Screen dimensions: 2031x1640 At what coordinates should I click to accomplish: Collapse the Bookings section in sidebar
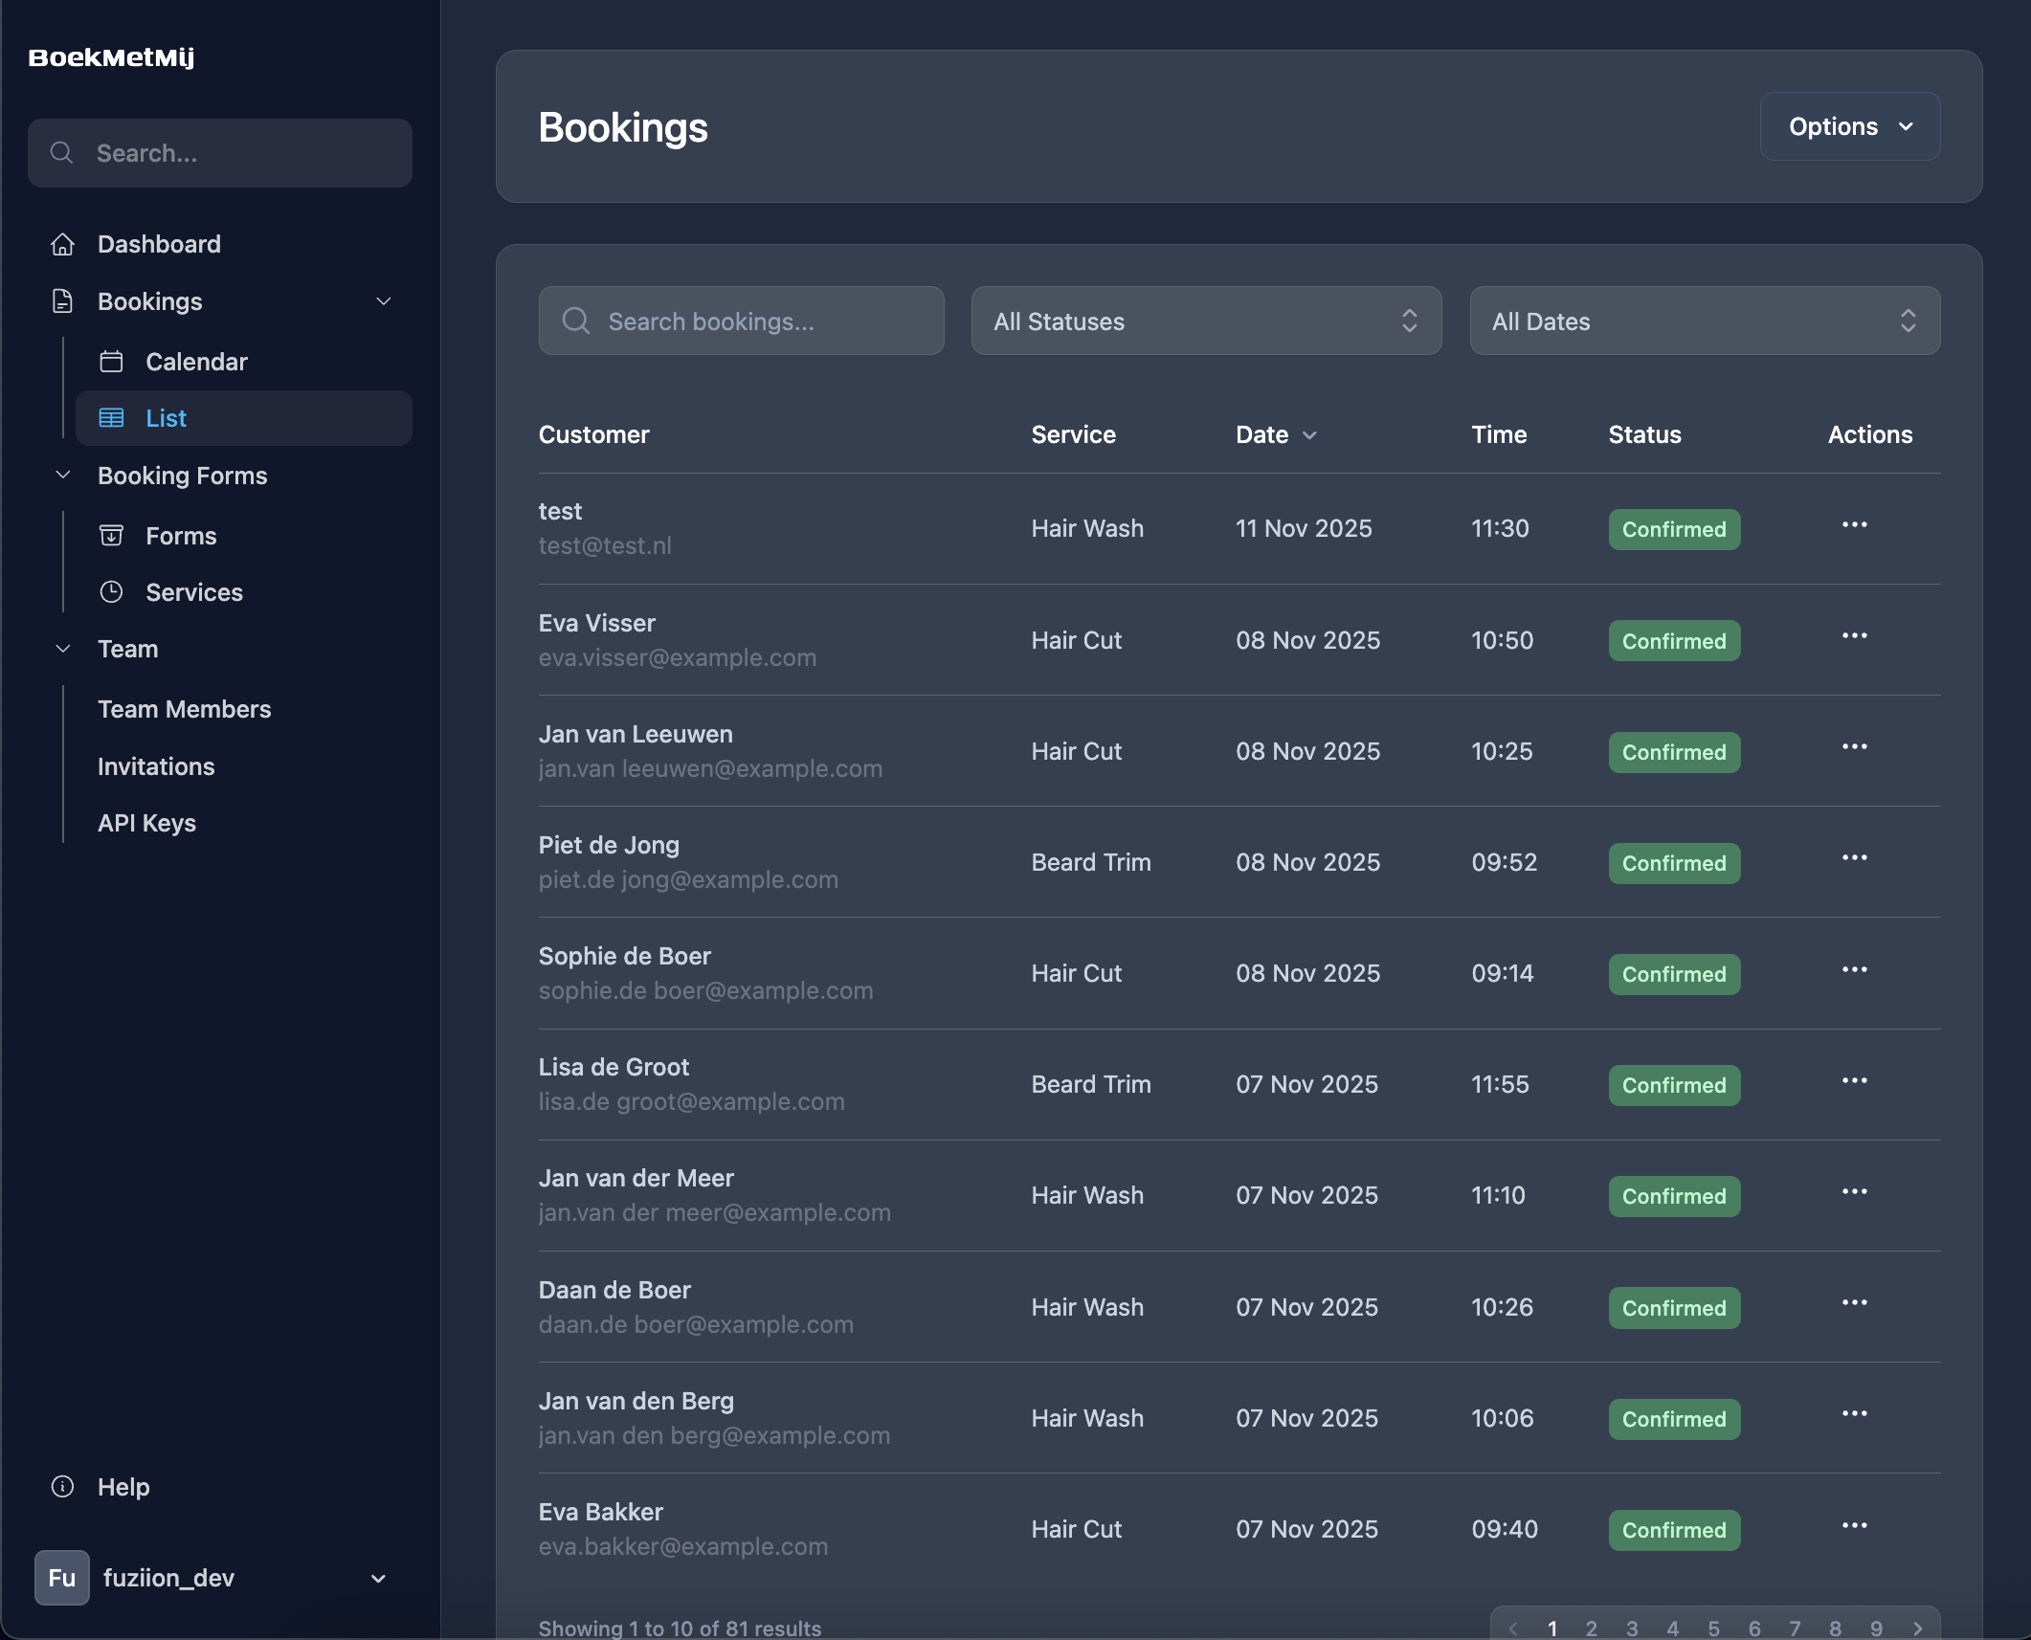click(x=384, y=301)
